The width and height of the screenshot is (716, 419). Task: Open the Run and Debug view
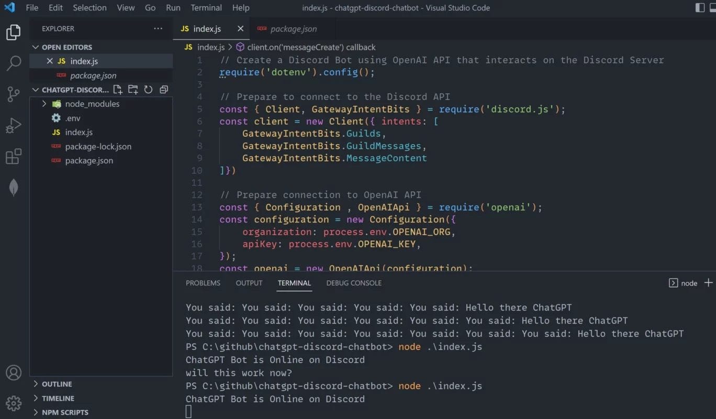click(14, 126)
